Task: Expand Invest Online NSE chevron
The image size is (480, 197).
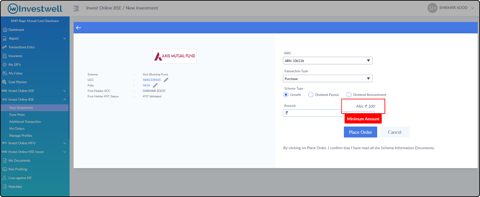Action: pos(64,91)
